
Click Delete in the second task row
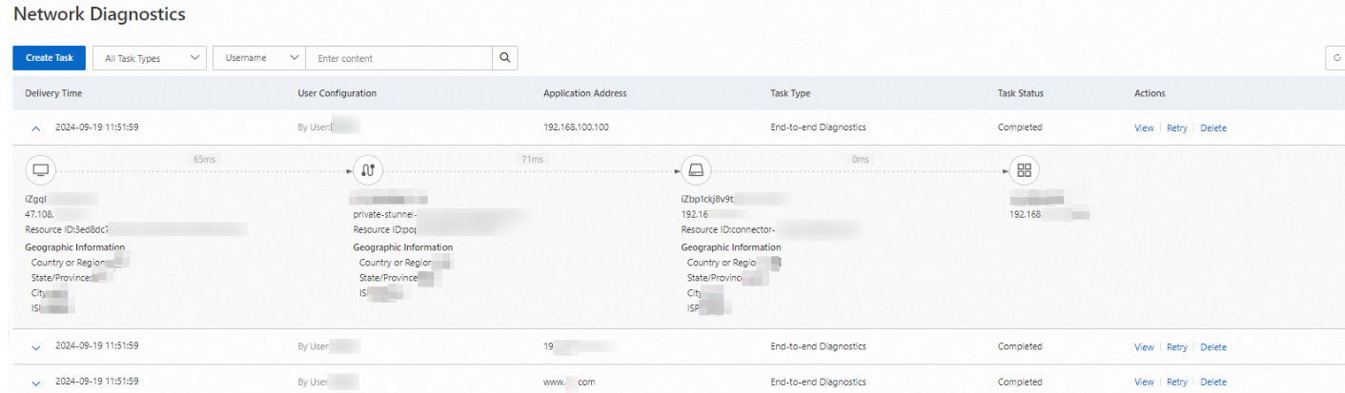point(1213,347)
